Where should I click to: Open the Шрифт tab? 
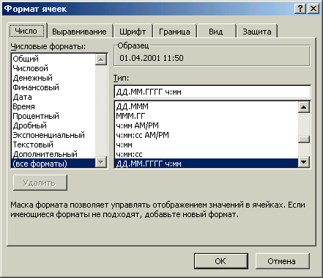coord(133,32)
